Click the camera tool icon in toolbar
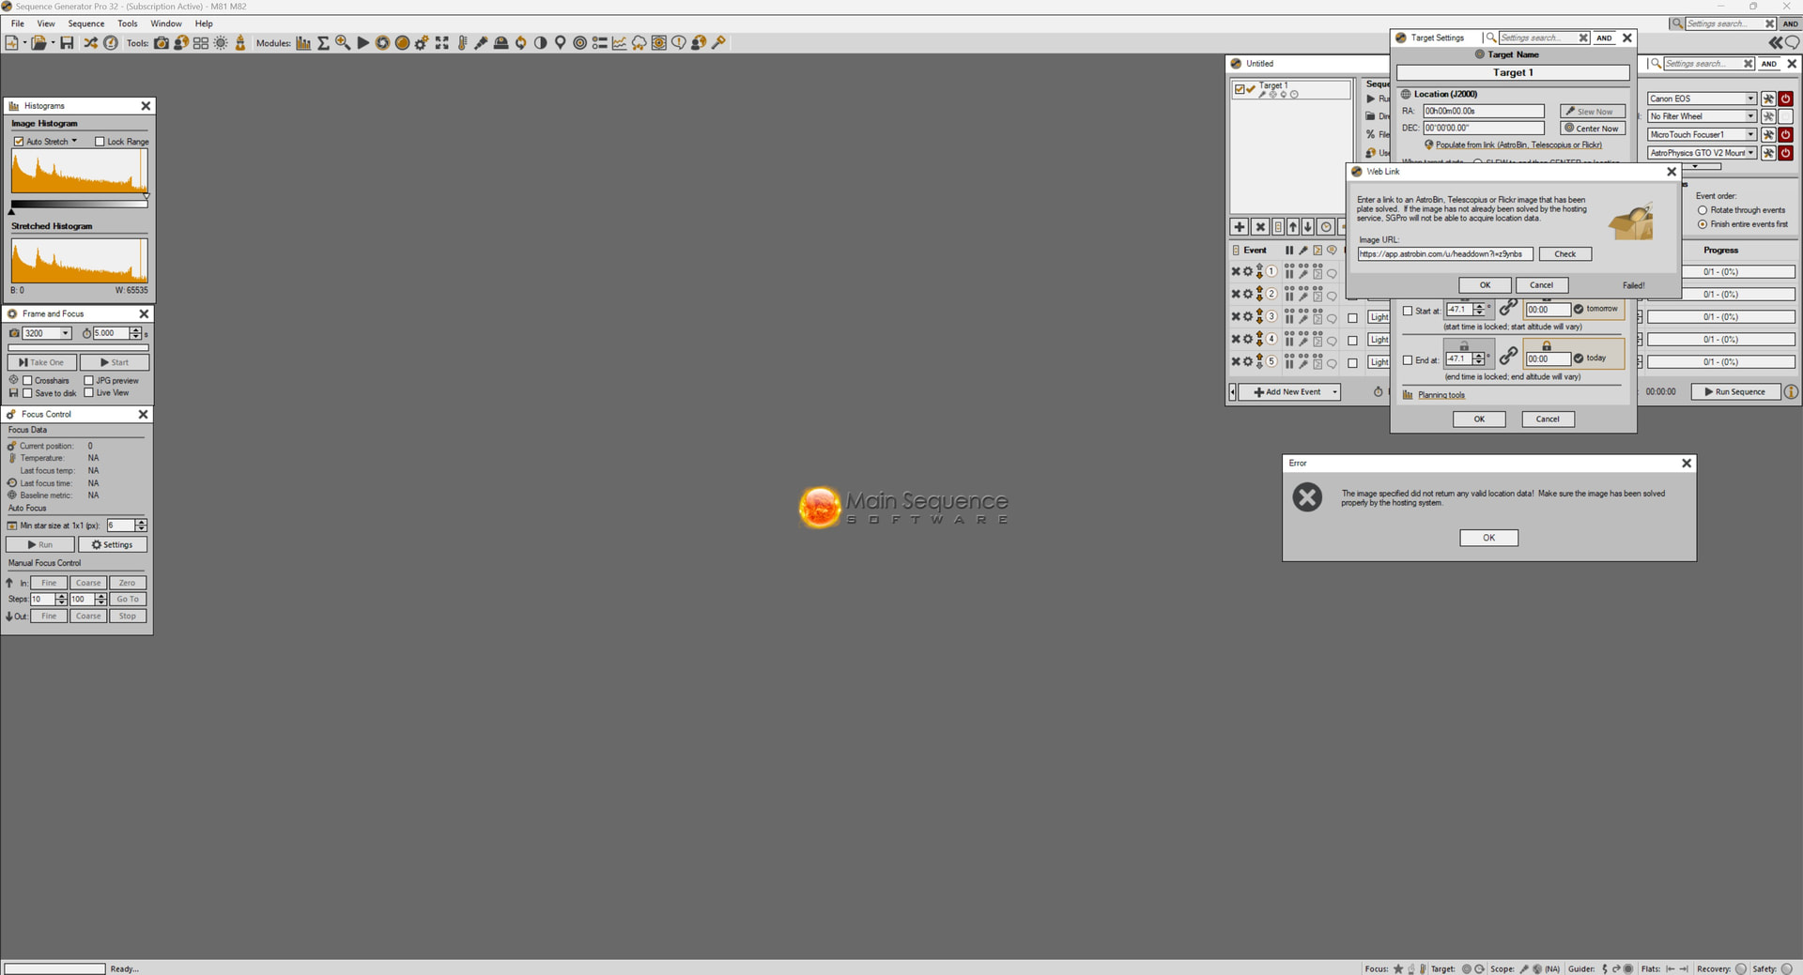Screen dimensions: 1803x975 (162, 43)
